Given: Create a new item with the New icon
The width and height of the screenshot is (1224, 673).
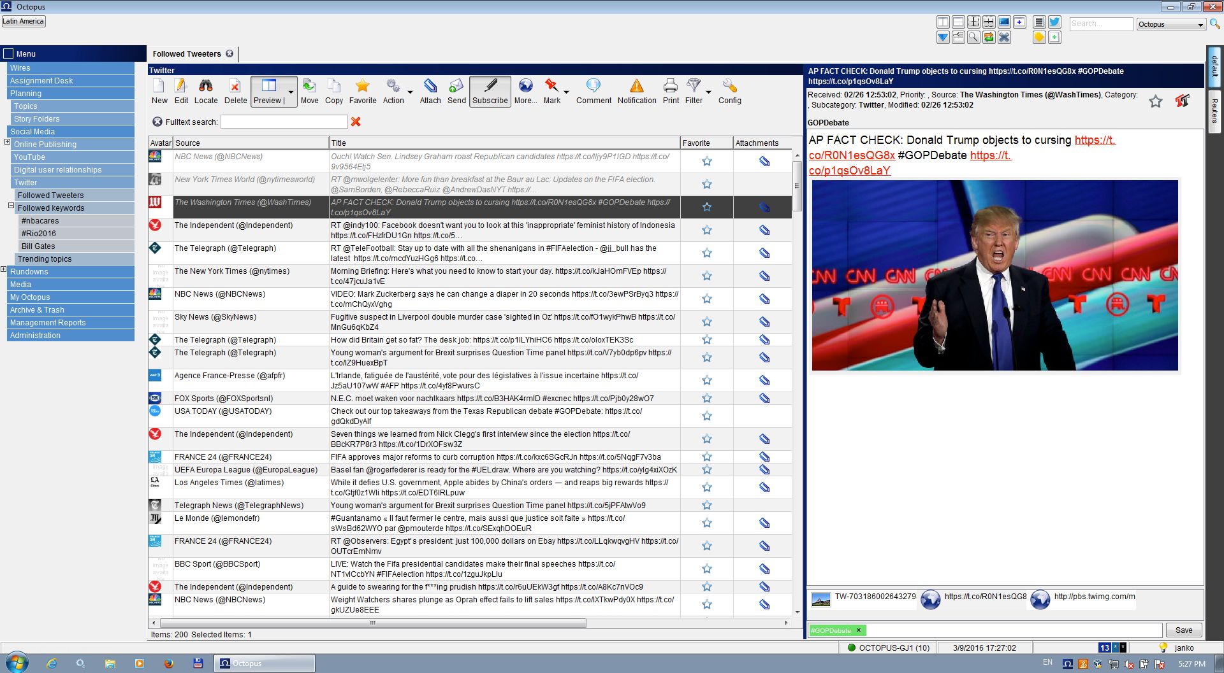Looking at the screenshot, I should pos(159,91).
